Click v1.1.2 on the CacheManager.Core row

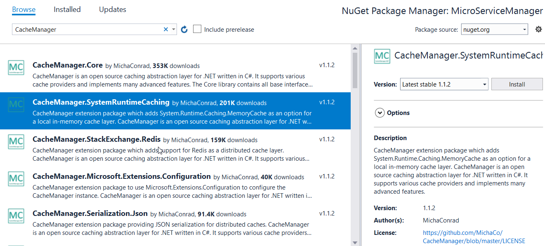(327, 65)
